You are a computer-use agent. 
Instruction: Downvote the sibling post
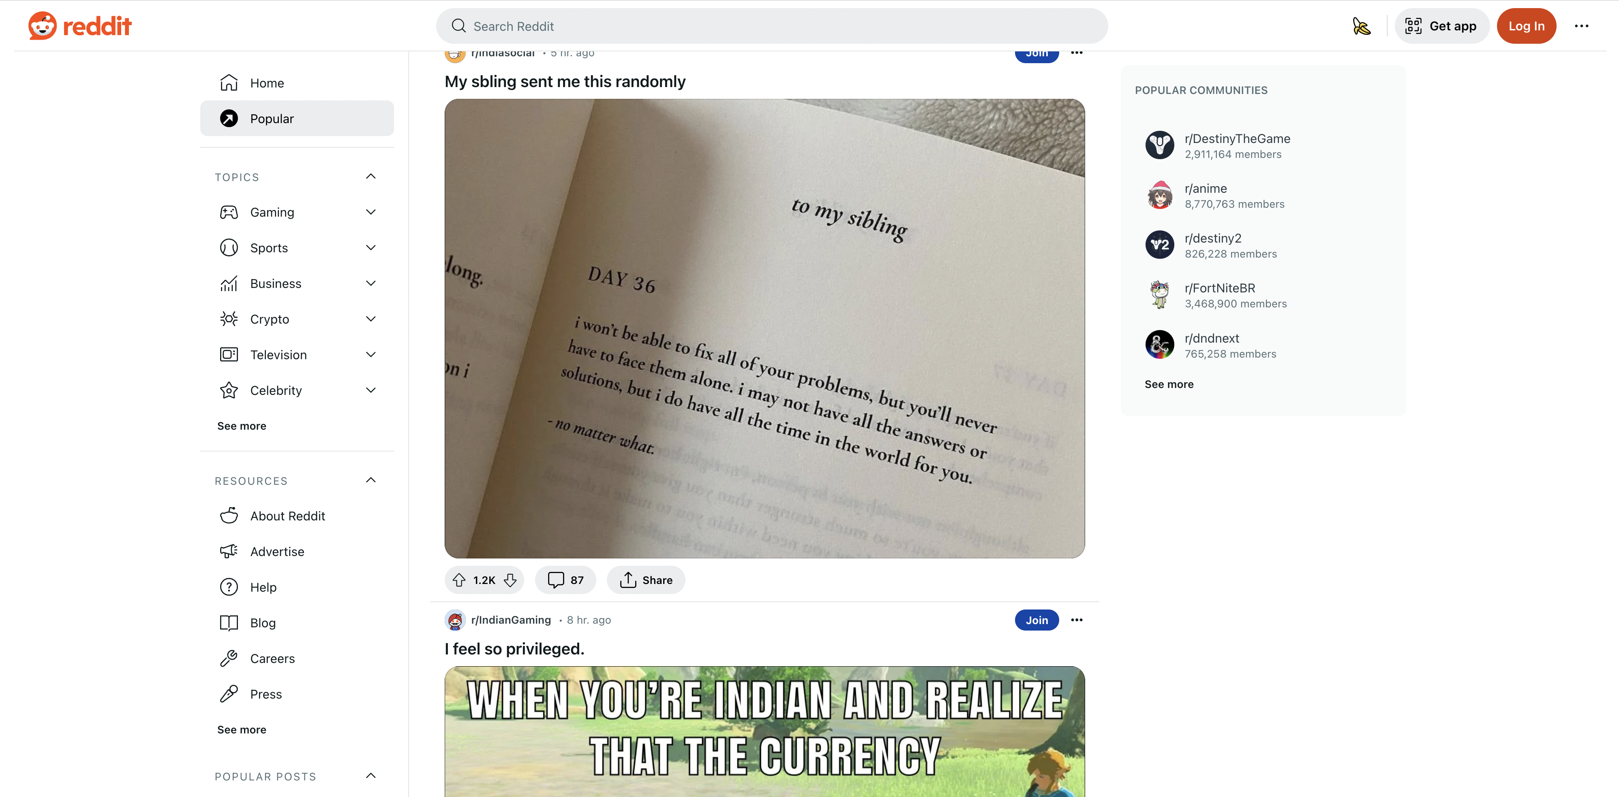(510, 580)
